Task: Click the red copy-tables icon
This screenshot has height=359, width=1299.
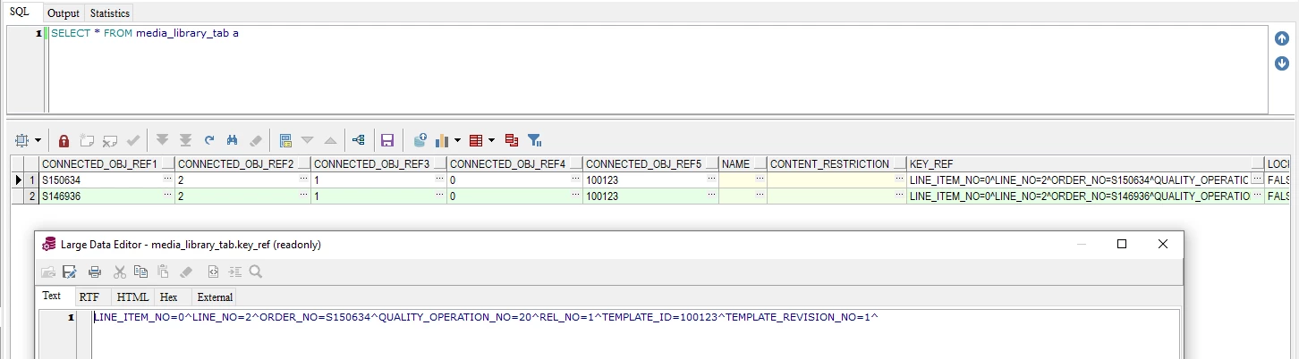Action: coord(512,141)
